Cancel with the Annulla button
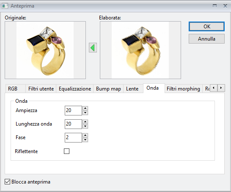This screenshot has height=192, width=231. coord(206,39)
